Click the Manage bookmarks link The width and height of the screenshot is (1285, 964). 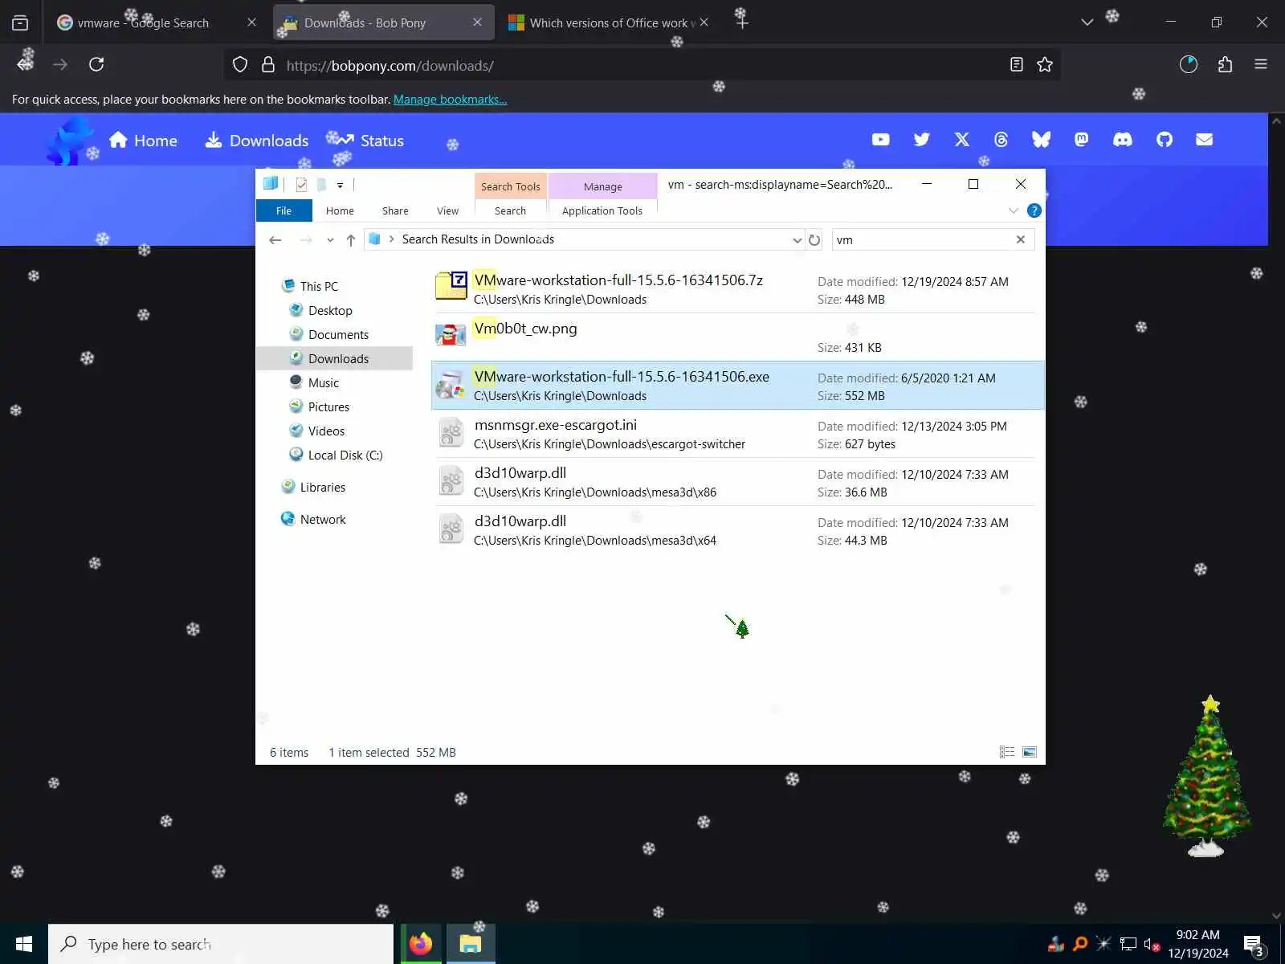pyautogui.click(x=450, y=100)
